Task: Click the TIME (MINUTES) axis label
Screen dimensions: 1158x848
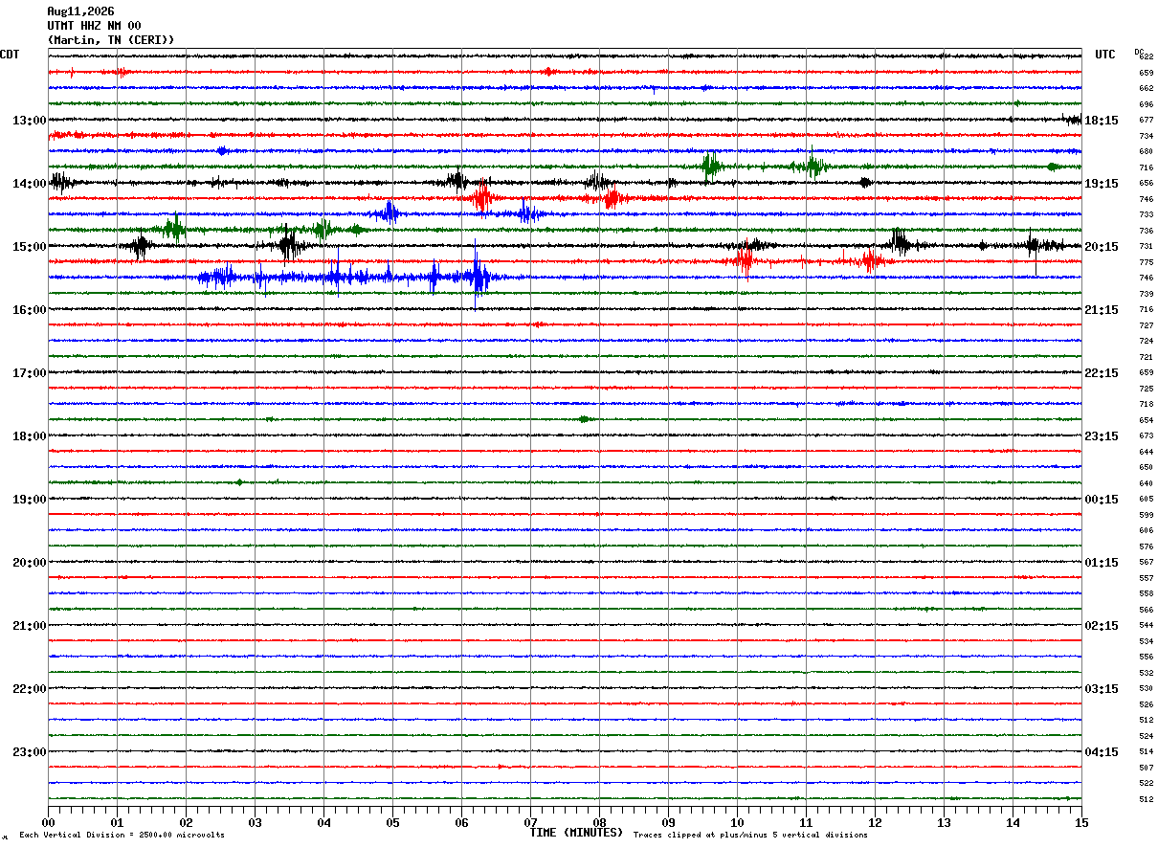Action: 576,833
